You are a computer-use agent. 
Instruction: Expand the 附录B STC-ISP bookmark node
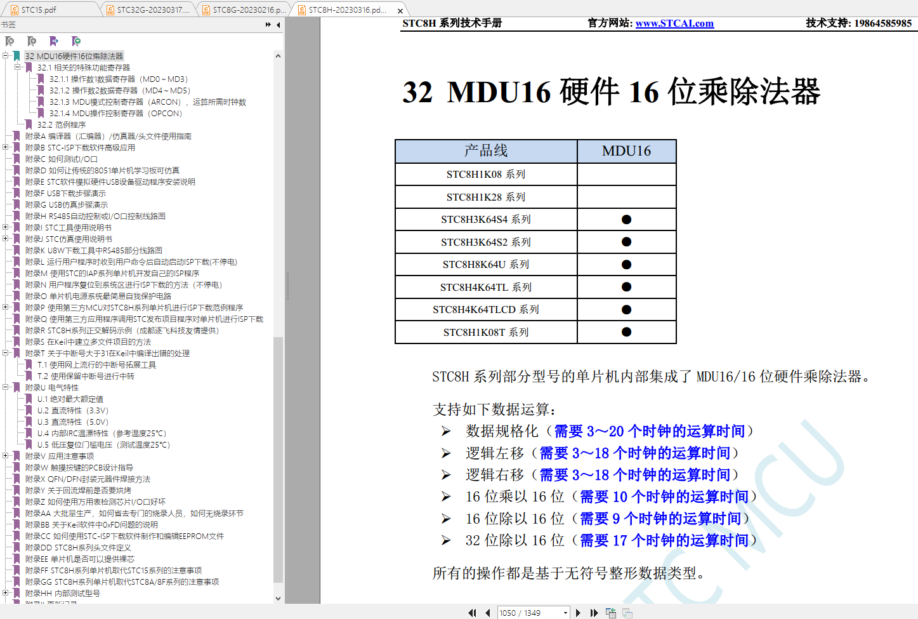(x=6, y=147)
